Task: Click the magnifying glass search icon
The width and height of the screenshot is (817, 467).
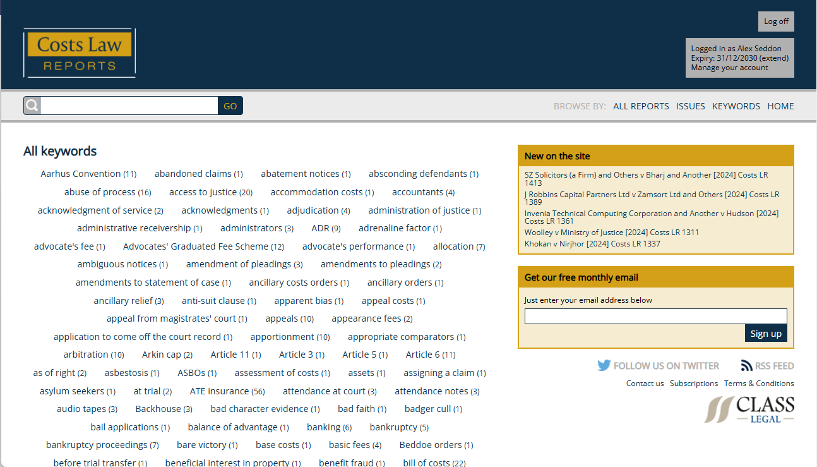Action: 32,106
